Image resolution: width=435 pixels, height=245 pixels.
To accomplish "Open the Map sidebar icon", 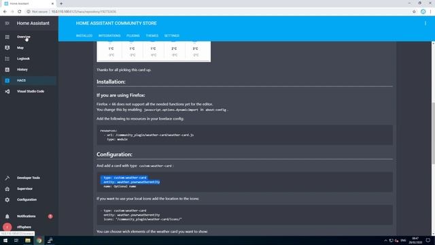I will [x=7, y=48].
